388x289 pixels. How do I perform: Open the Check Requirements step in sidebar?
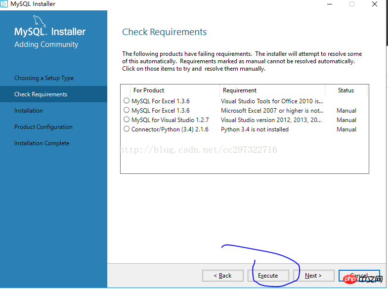53,94
